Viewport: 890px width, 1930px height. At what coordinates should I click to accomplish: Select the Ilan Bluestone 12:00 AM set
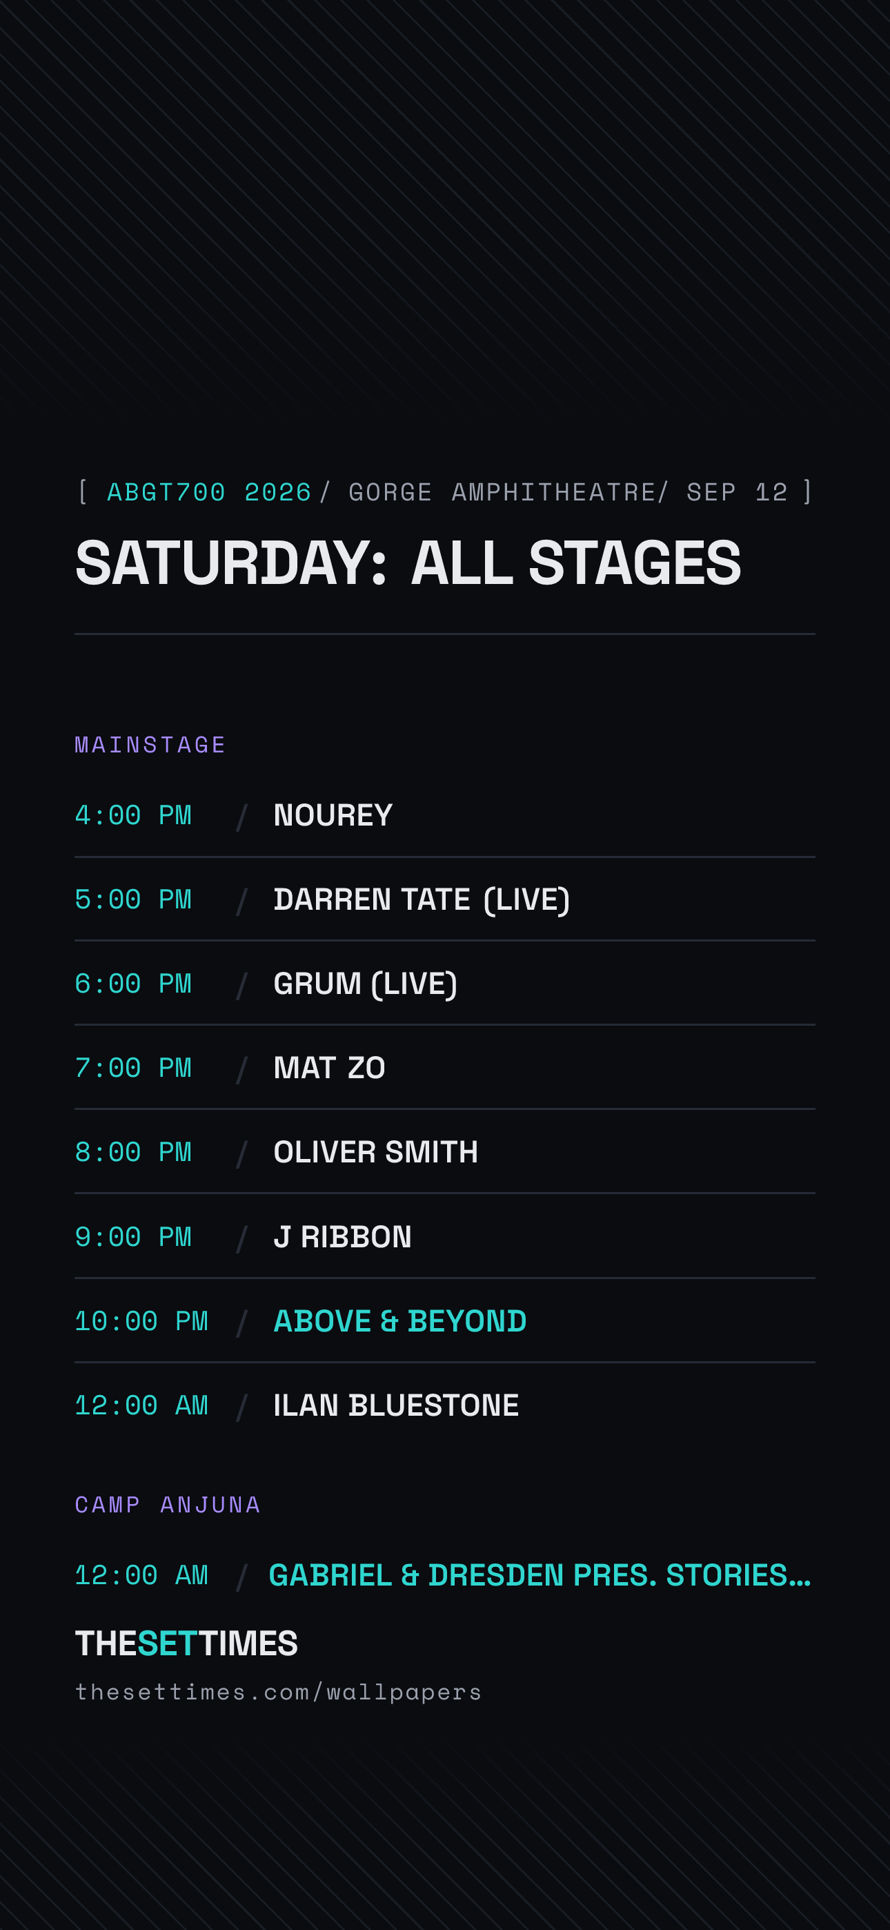pyautogui.click(x=445, y=1405)
